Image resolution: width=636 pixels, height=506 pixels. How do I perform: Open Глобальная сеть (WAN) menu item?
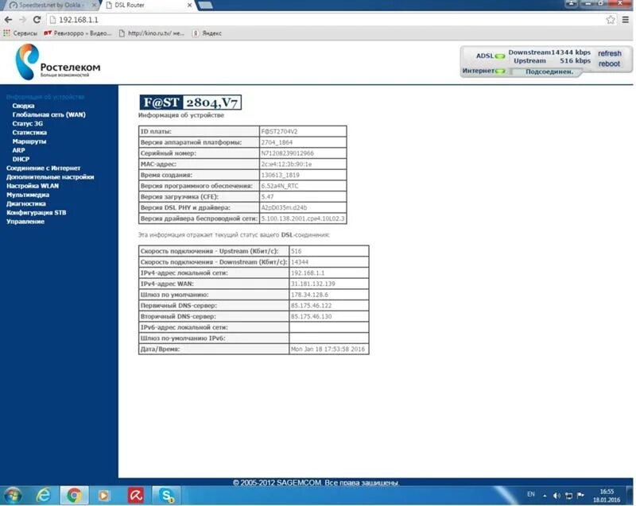click(x=48, y=114)
